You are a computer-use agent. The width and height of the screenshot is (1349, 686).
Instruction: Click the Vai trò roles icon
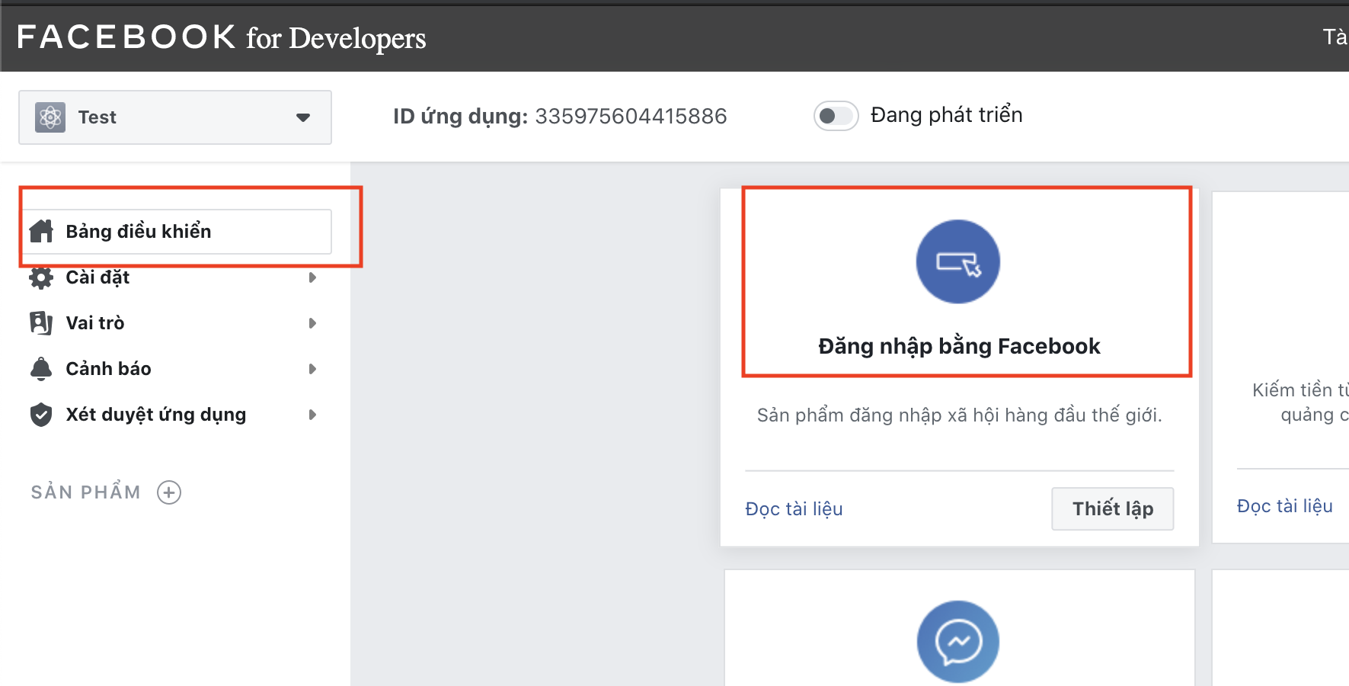click(x=41, y=323)
